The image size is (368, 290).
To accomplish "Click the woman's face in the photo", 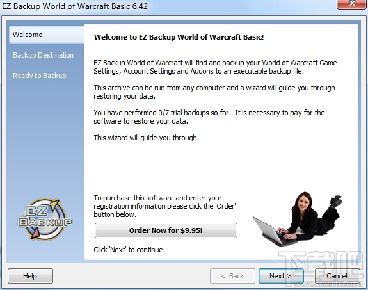I will click(303, 203).
